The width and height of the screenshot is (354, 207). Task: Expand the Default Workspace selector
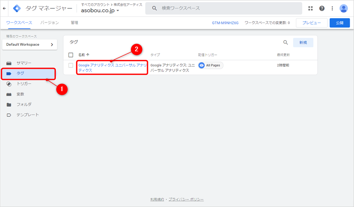(x=30, y=45)
